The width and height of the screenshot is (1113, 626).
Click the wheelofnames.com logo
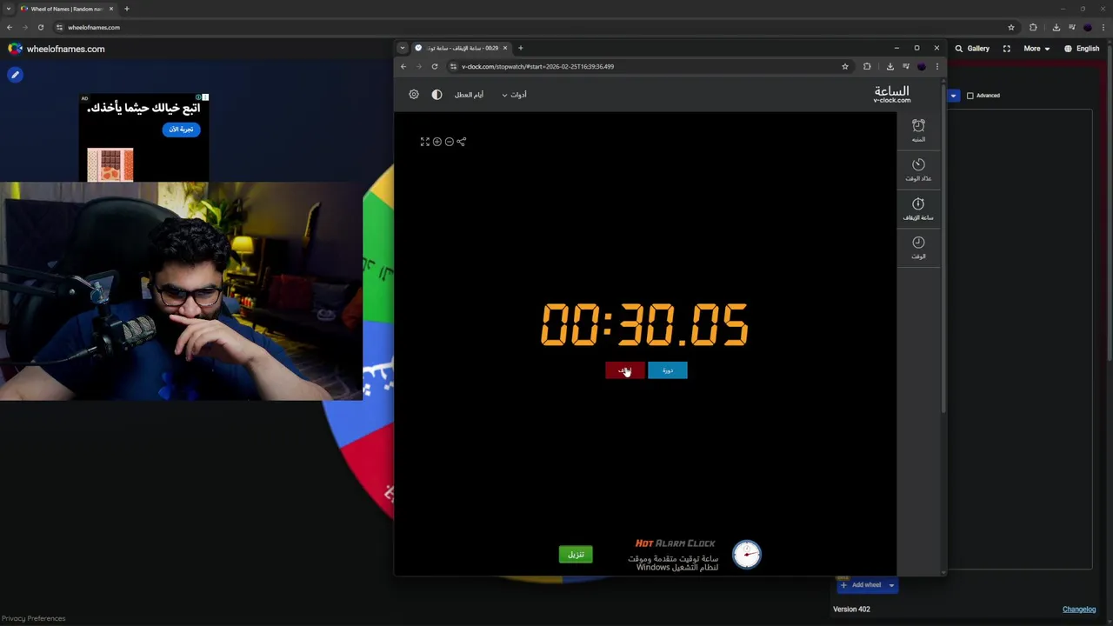57,49
